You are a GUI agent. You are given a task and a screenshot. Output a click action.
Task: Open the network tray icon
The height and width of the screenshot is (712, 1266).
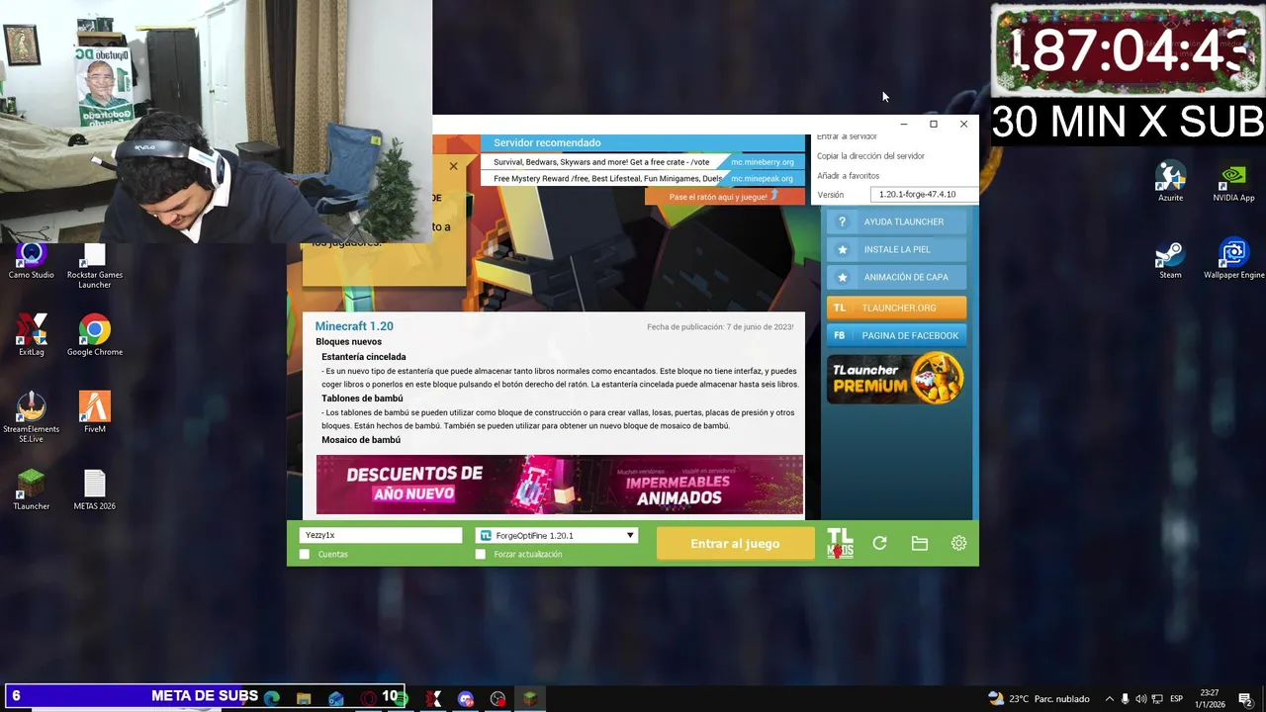[1157, 699]
